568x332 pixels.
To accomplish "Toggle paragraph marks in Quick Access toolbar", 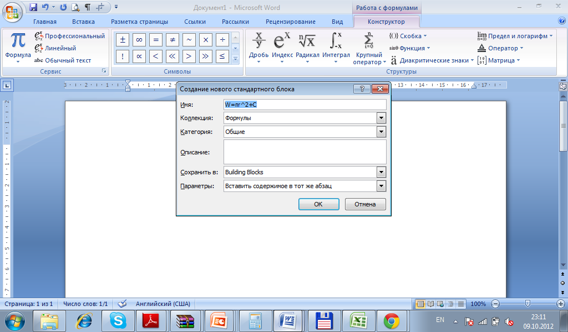I will click(87, 7).
